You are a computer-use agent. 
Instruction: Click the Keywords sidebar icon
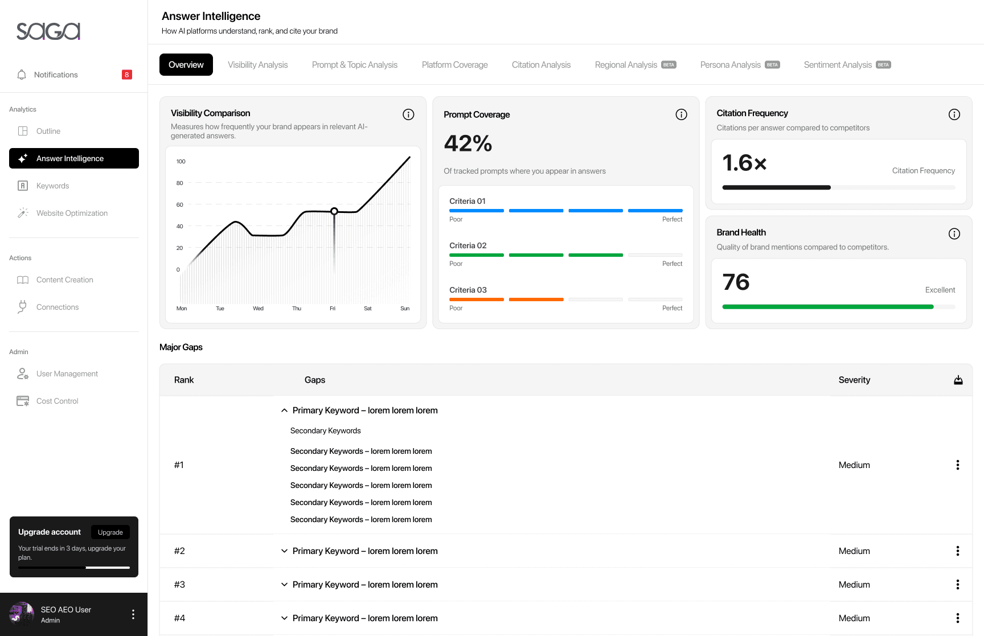coord(23,186)
